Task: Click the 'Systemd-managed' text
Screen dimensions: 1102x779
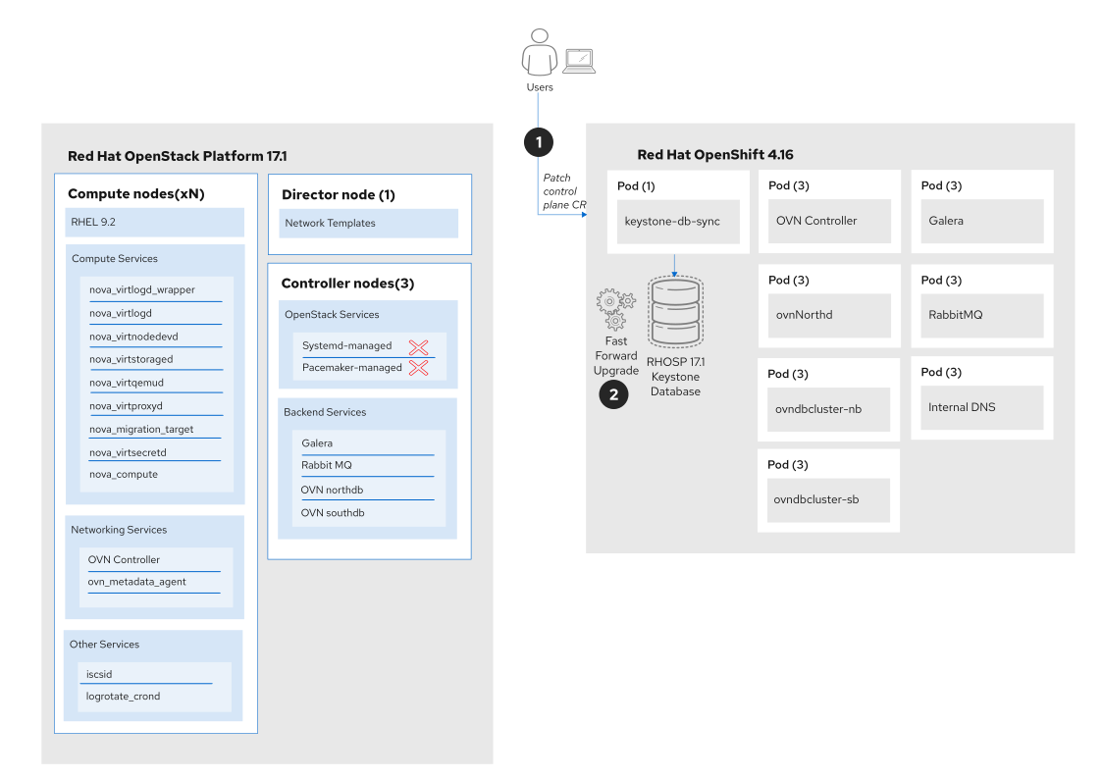Action: 347,345
